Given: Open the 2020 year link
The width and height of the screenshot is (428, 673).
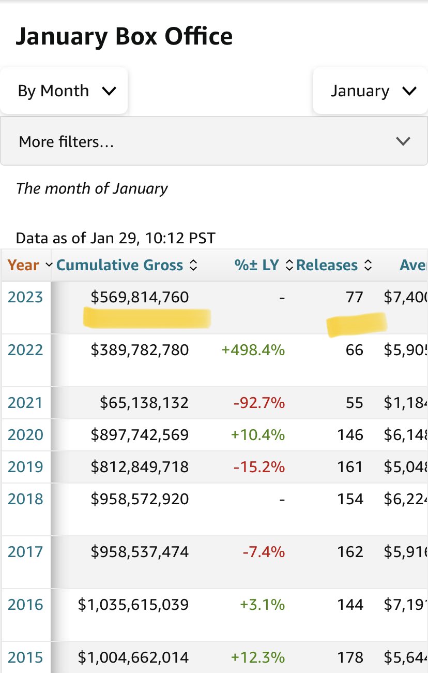Looking at the screenshot, I should coord(25,435).
